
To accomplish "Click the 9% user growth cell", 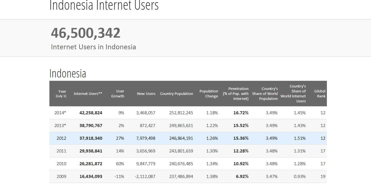I will (x=121, y=113).
